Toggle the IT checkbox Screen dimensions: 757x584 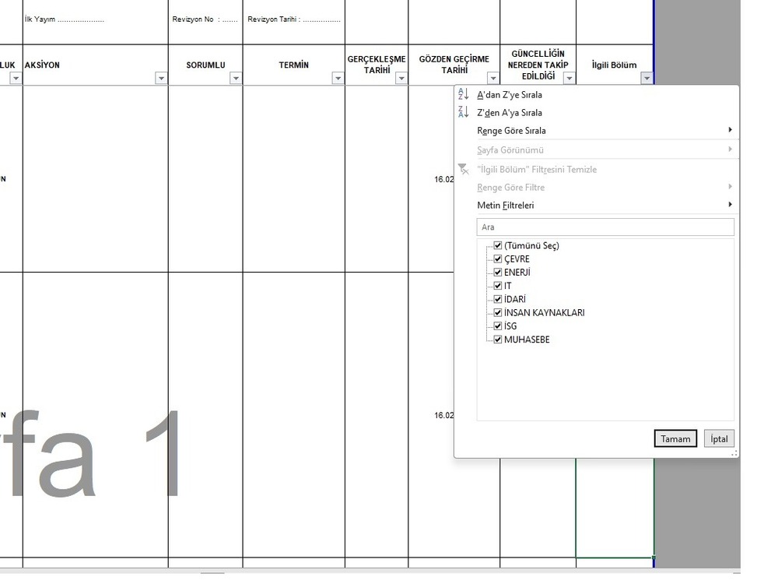tap(498, 286)
